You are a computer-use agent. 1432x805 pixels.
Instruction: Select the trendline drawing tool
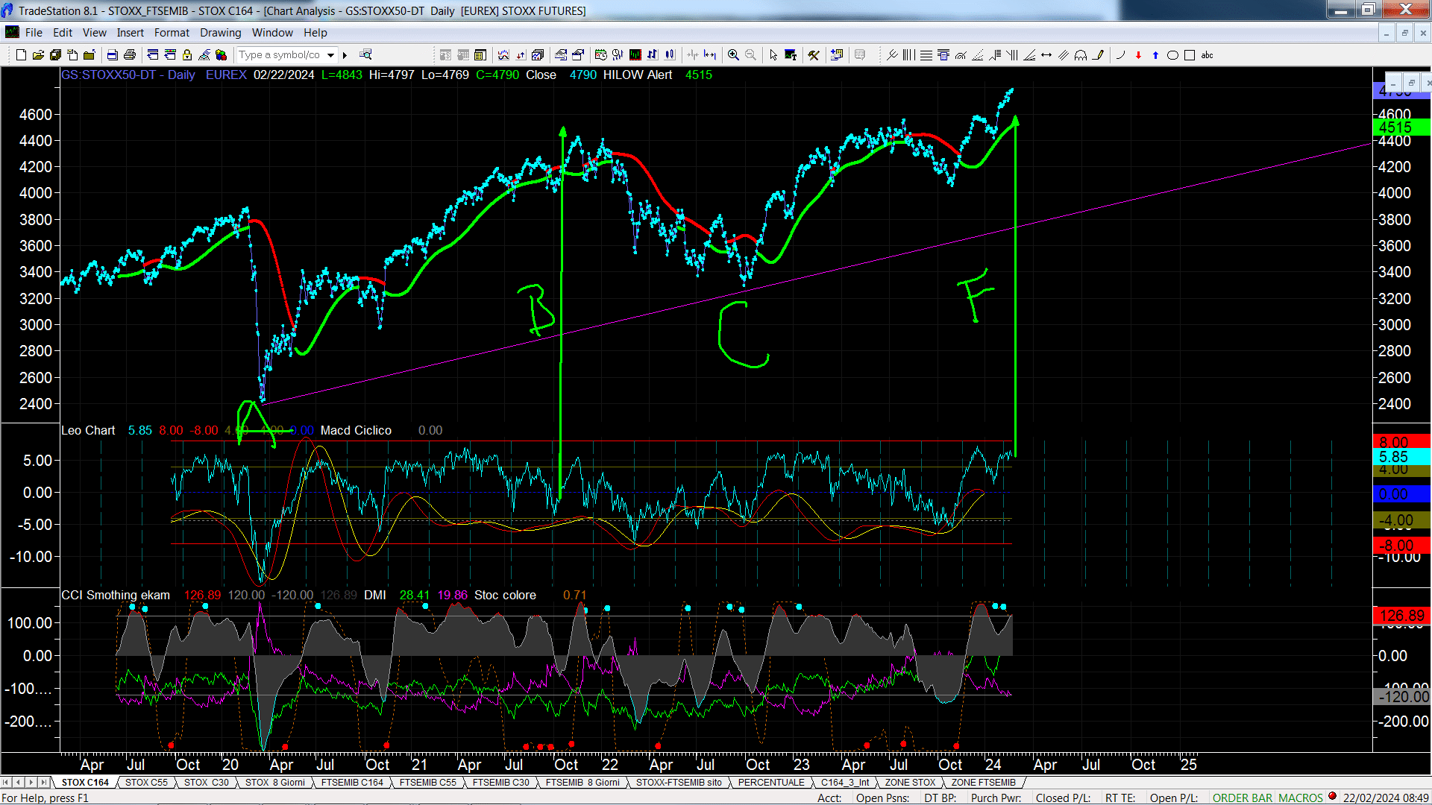point(891,54)
